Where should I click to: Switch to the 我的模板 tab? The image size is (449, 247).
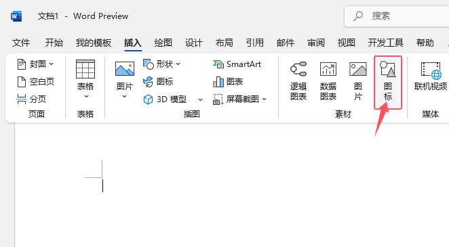click(94, 43)
